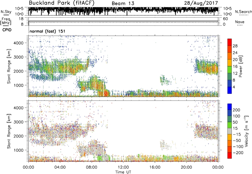The height and width of the screenshot is (174, 252).
Task: Click the gray segment of the velocity colorbar
Action: tap(230, 131)
